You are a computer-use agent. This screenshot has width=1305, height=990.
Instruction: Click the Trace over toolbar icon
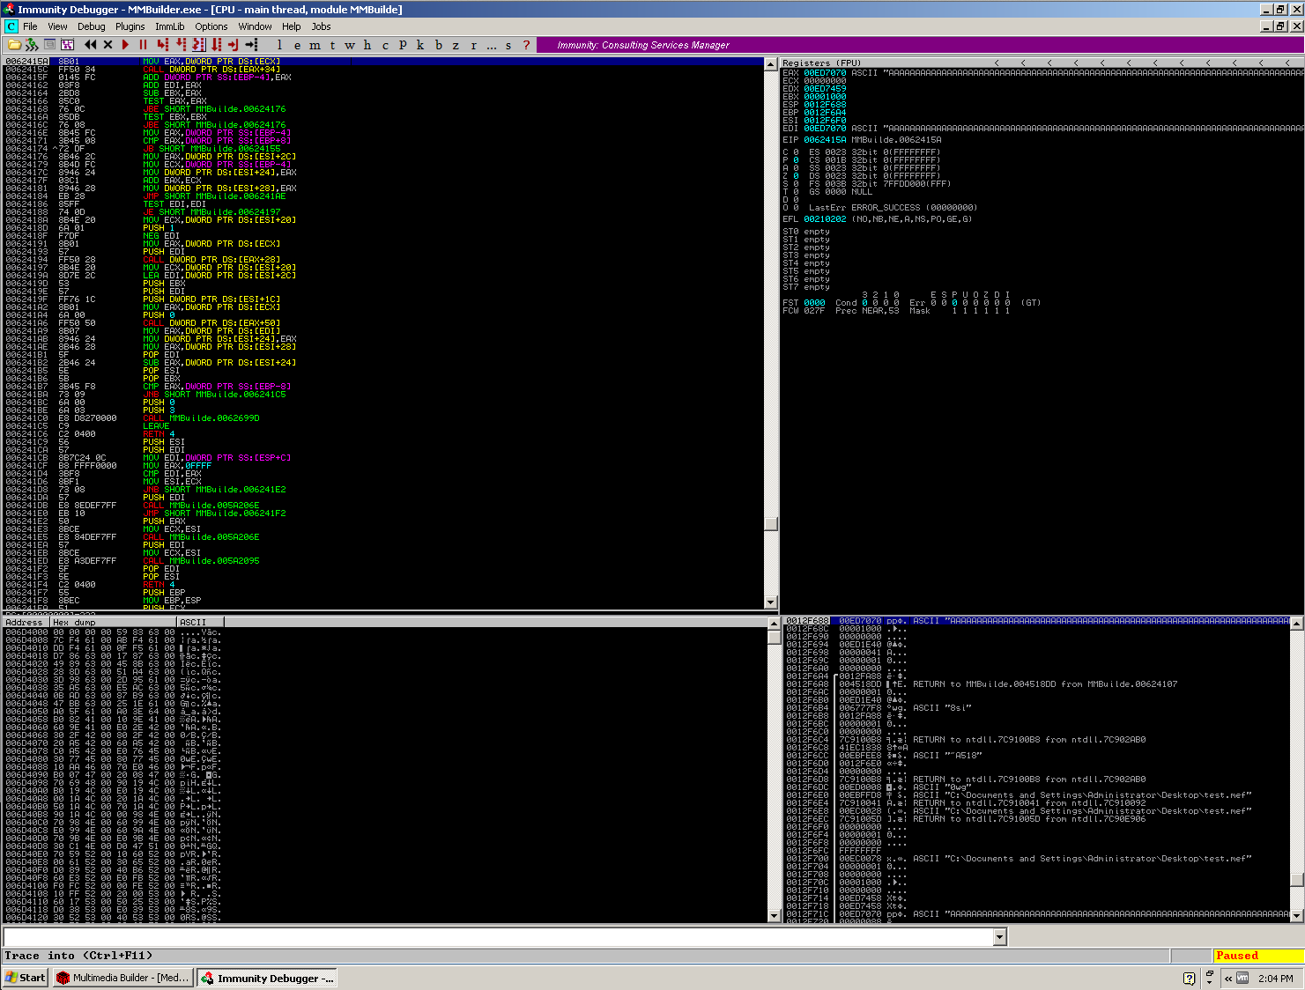tap(216, 45)
